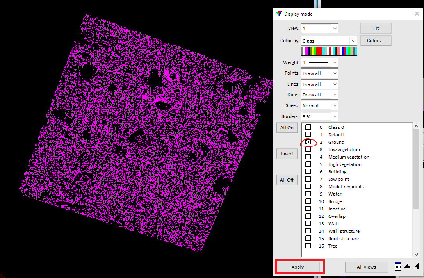Click the TerraScan logo in the title bar
424x278 pixels.
click(x=279, y=14)
